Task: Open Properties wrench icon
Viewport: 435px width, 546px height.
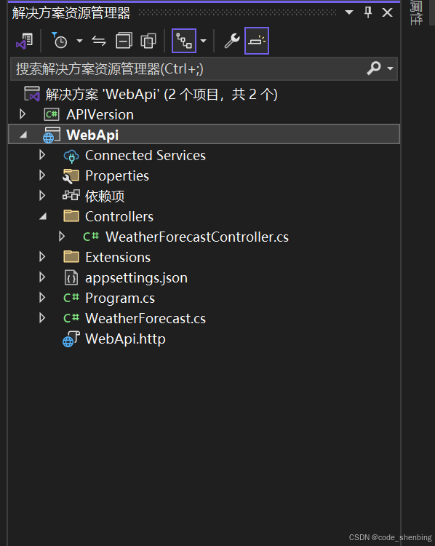Action: 232,41
